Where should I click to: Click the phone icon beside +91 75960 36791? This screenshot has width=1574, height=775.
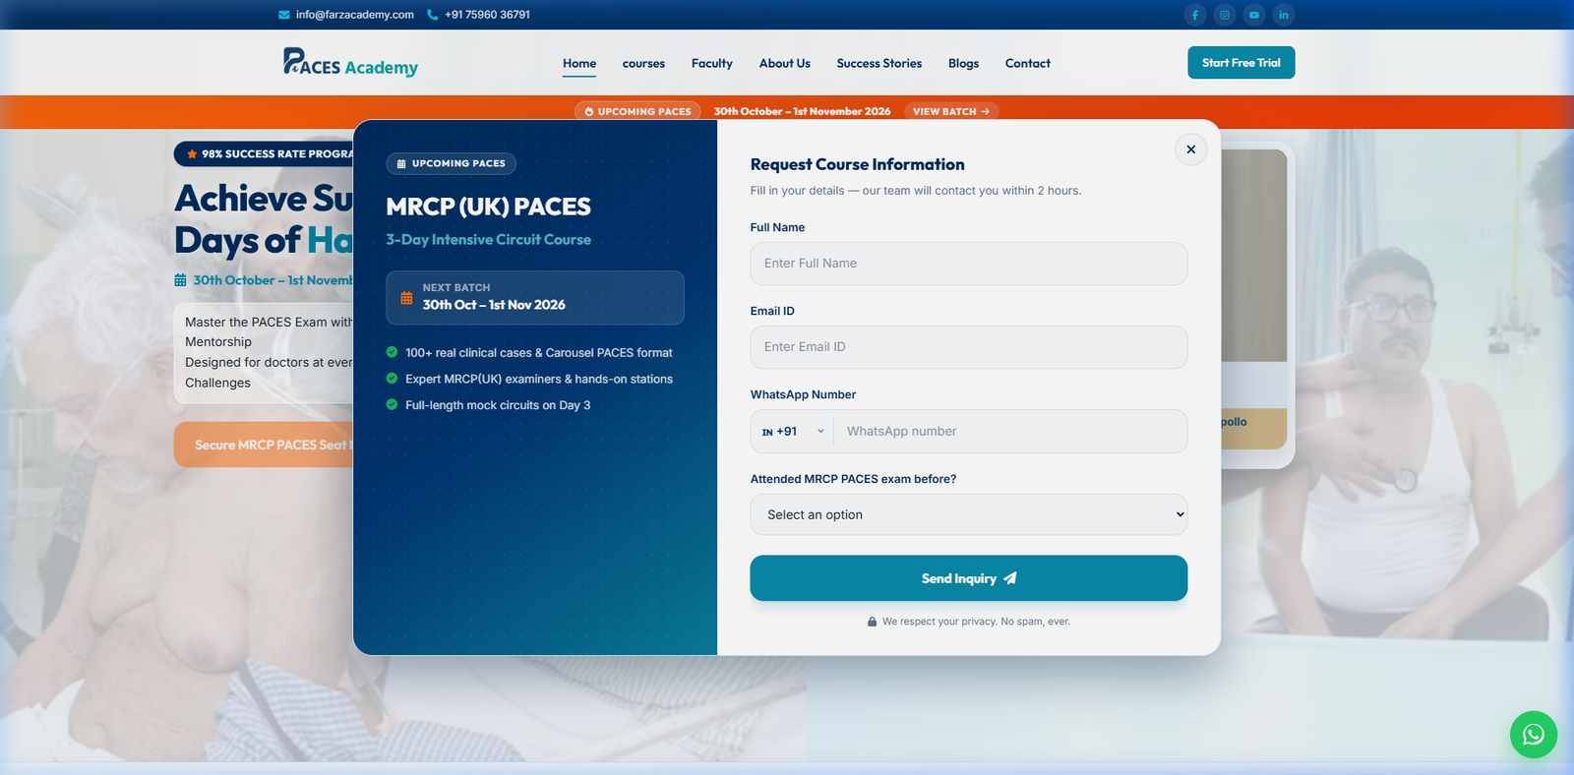tap(432, 15)
